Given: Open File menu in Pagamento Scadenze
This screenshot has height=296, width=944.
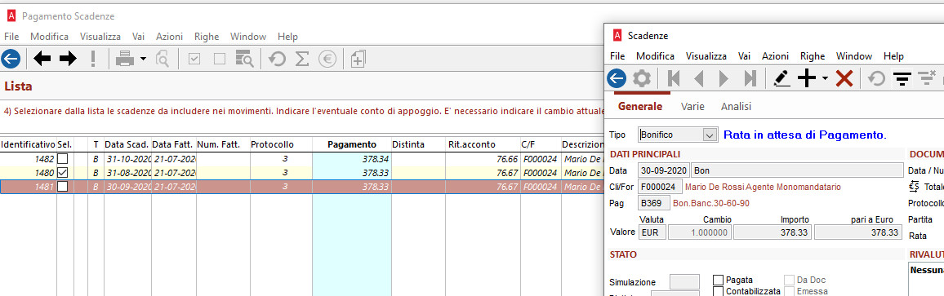Looking at the screenshot, I should point(11,37).
